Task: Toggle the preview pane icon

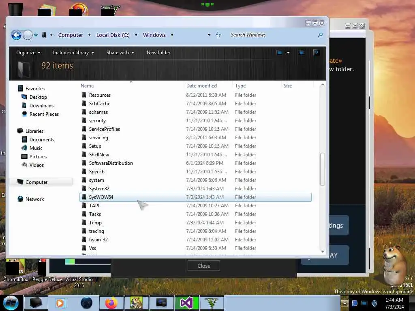Action: (302, 53)
